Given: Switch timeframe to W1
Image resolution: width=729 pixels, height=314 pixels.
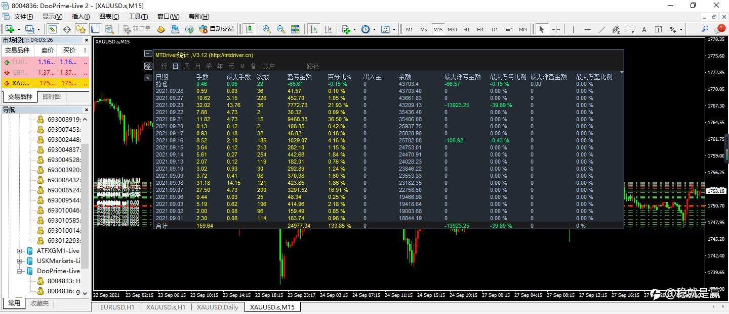Looking at the screenshot, I should tap(509, 29).
